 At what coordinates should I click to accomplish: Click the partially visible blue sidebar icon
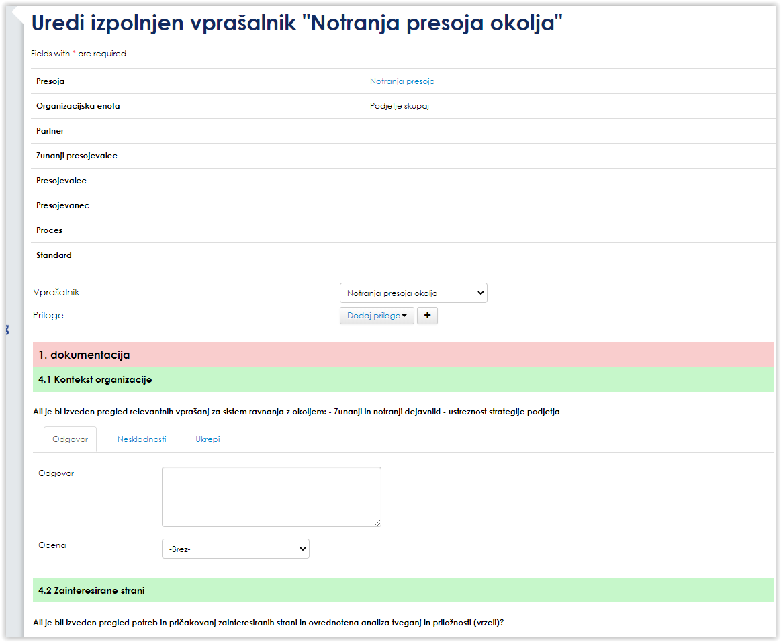tap(7, 329)
